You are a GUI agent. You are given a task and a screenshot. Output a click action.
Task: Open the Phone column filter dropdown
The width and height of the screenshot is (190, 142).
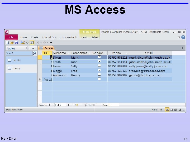[127, 53]
